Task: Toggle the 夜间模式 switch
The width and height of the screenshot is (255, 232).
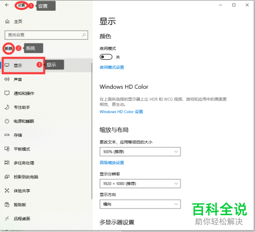Action: click(x=106, y=57)
